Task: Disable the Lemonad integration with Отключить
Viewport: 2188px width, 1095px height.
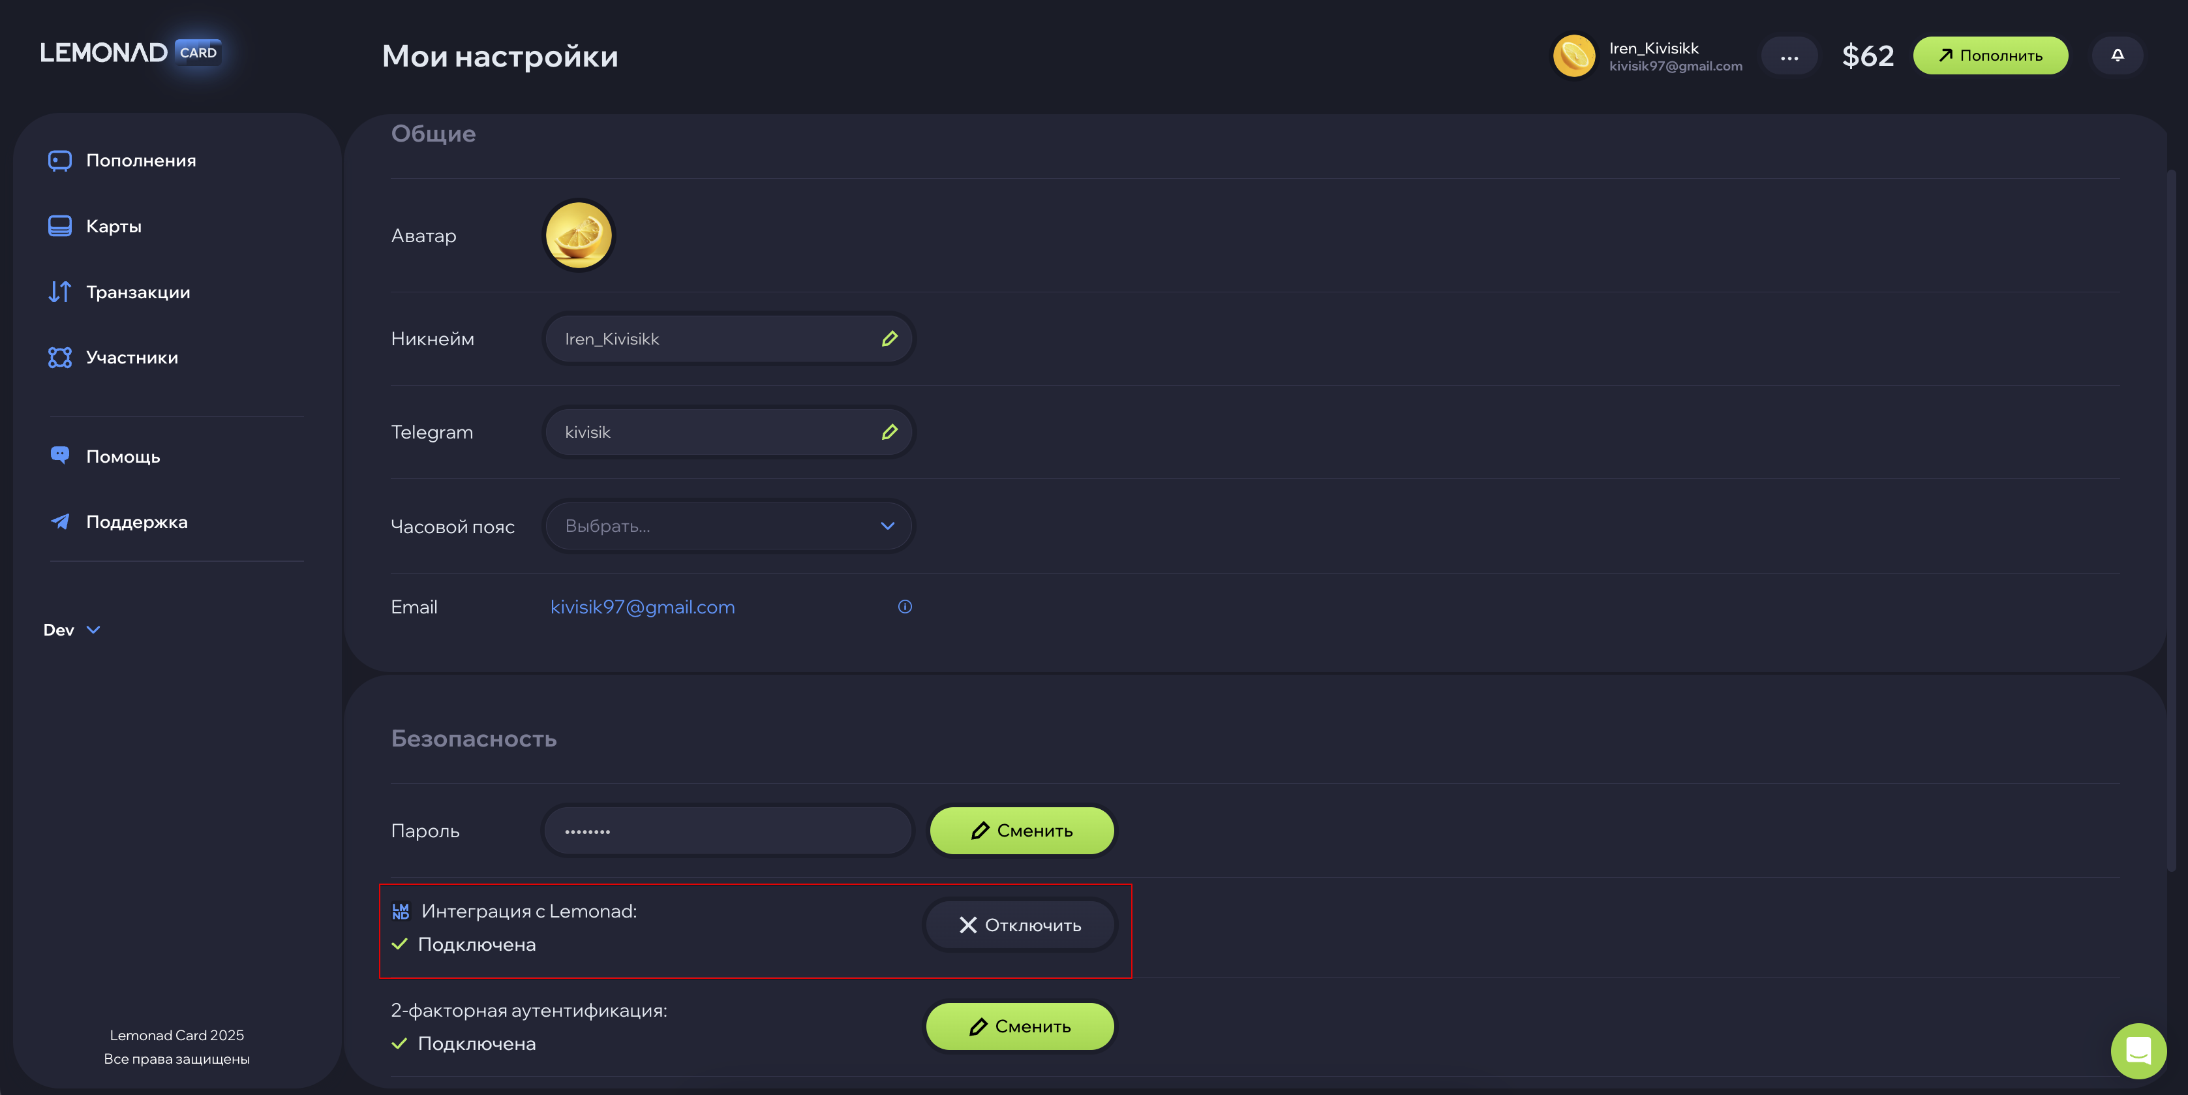Action: (x=1019, y=925)
